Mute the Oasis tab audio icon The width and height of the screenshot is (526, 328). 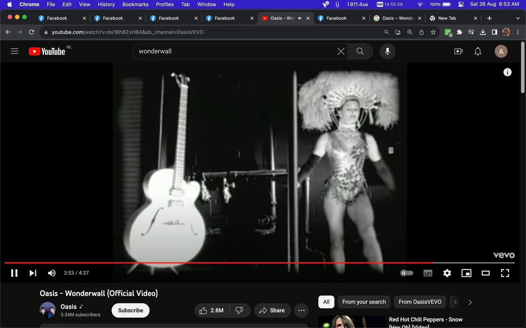click(x=300, y=18)
